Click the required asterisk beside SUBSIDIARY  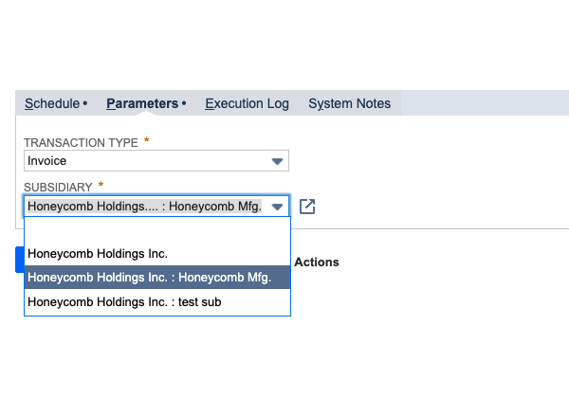coord(101,186)
